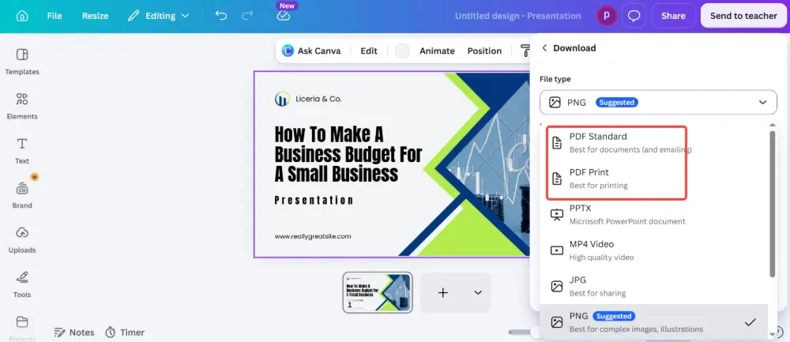Viewport: 790px width, 342px height.
Task: Open the Tools sidebar panel
Action: pos(22,284)
